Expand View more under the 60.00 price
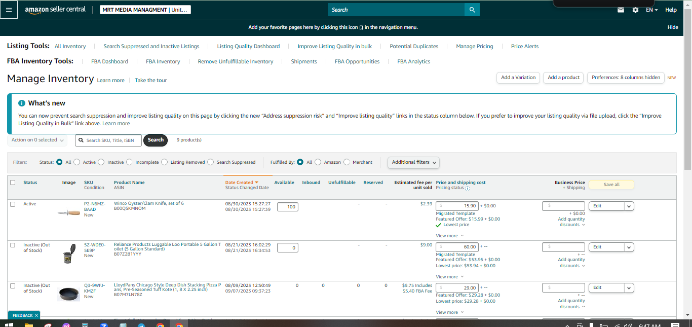The height and width of the screenshot is (327, 692). pos(449,277)
